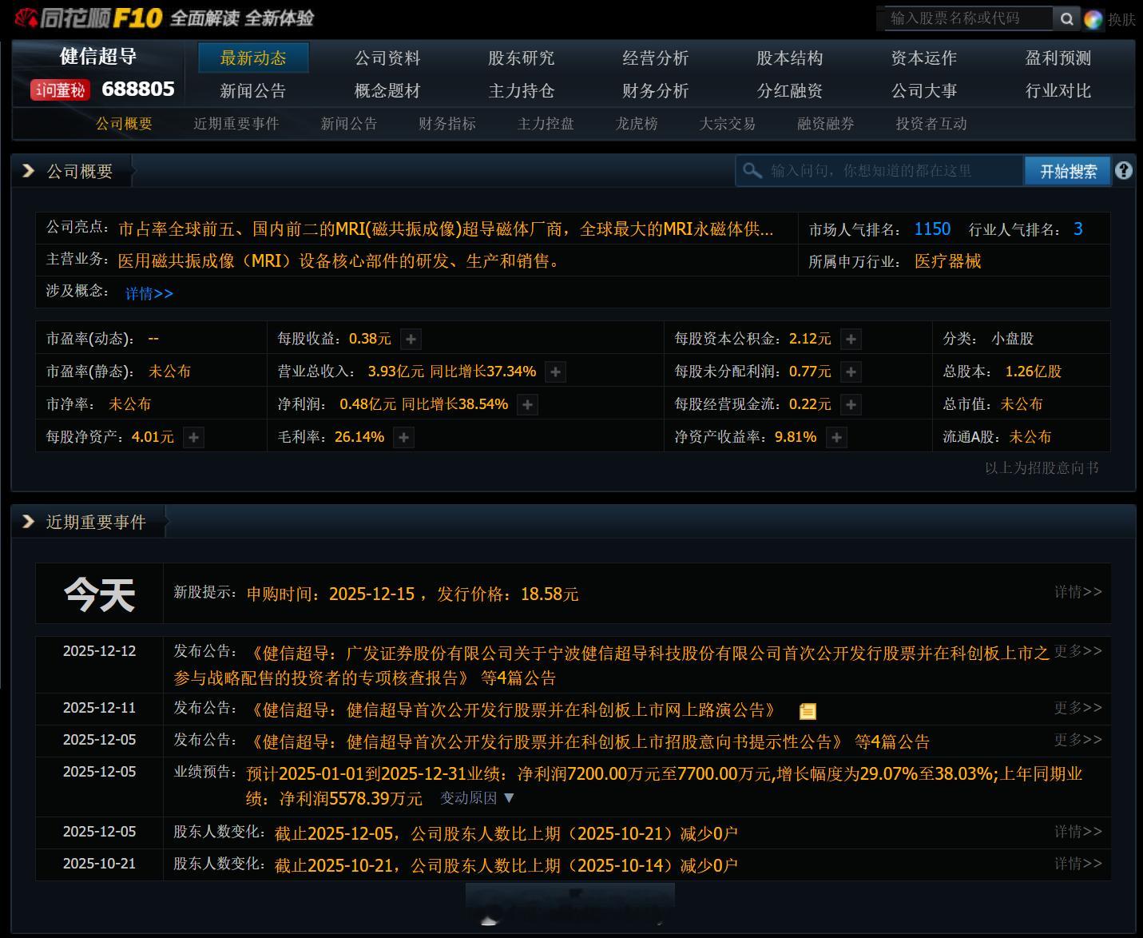Go to the 公司大事 tab
Screen dimensions: 1143x938
coord(924,90)
